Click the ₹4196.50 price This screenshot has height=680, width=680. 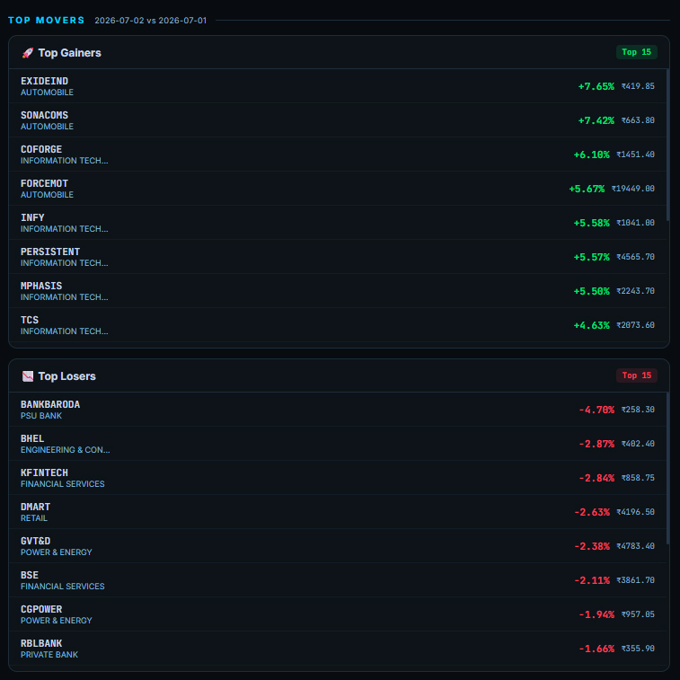[x=635, y=512]
